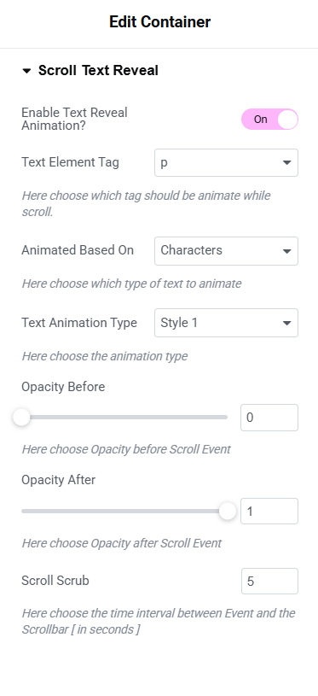Open the Text Animation Type dropdown

tap(226, 323)
